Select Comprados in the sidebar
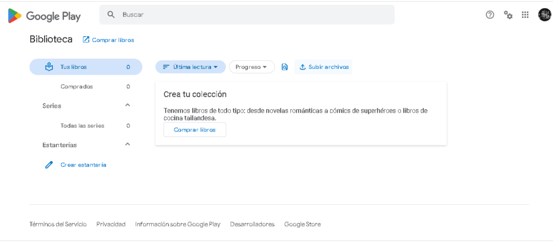Screen dimensions: 553x243 [86, 87]
